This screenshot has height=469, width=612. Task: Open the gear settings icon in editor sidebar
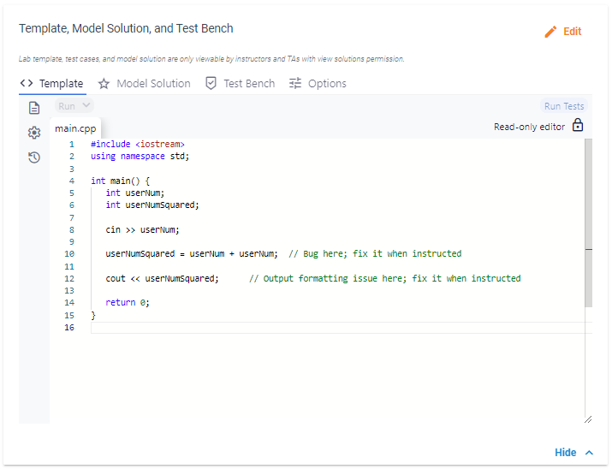click(34, 133)
